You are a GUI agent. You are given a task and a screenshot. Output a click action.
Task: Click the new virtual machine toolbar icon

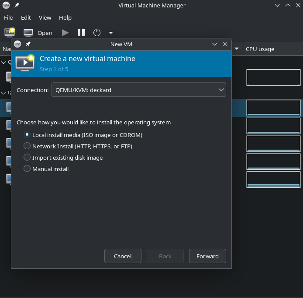[x=10, y=33]
